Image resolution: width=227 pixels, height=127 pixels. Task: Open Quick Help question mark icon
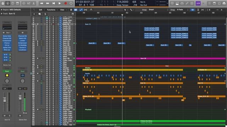[x=13, y=3]
